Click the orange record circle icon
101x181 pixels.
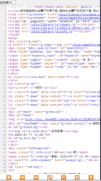91,177
